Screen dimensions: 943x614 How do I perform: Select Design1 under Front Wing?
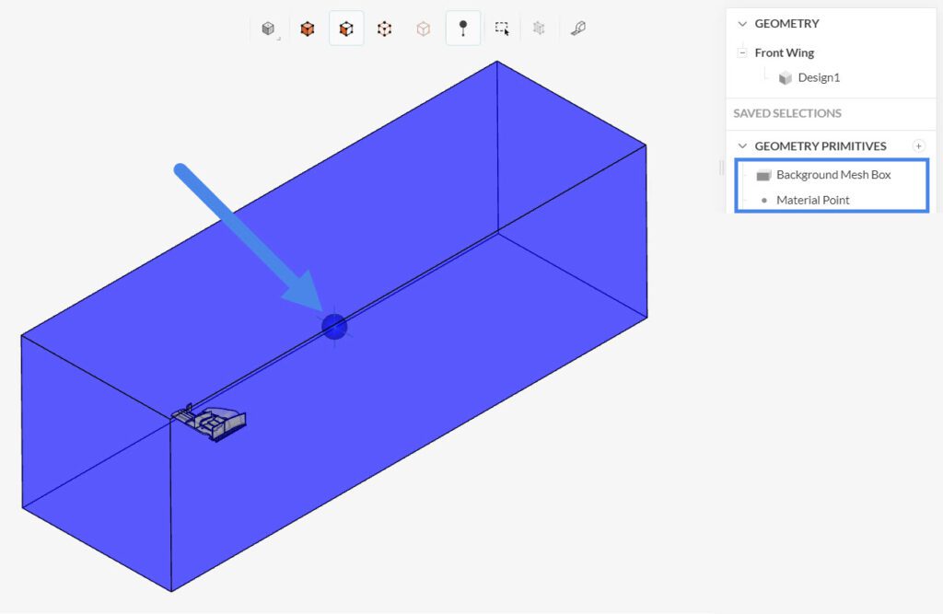(x=819, y=77)
